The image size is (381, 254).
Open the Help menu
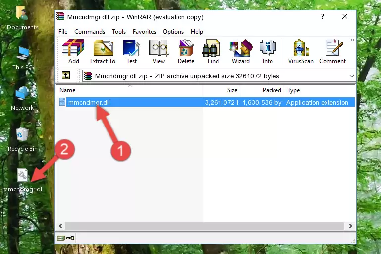[x=197, y=32]
